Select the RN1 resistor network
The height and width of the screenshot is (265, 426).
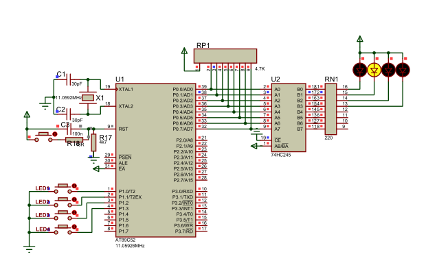(330, 109)
